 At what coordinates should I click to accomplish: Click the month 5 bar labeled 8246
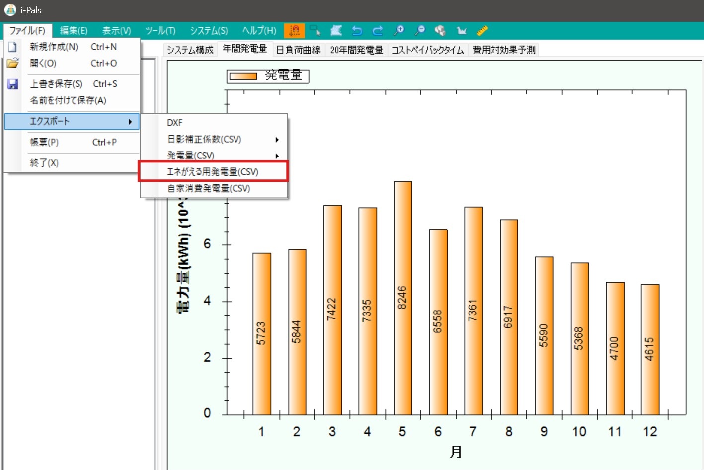[403, 298]
